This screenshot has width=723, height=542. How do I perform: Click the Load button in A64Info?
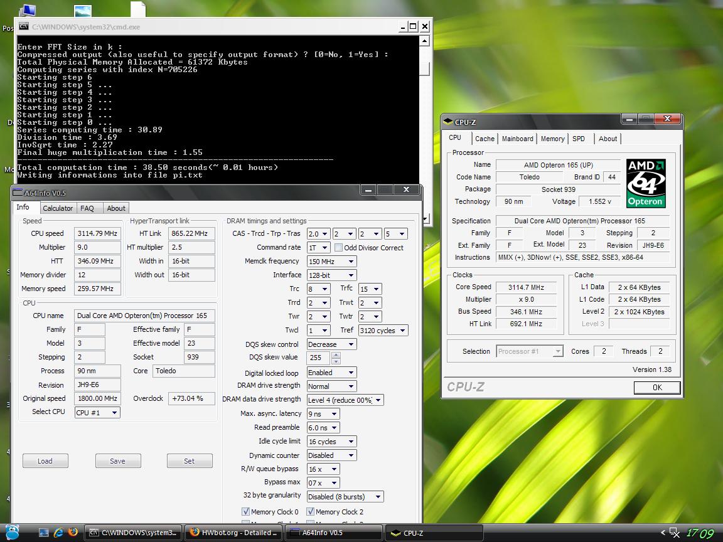pos(45,461)
